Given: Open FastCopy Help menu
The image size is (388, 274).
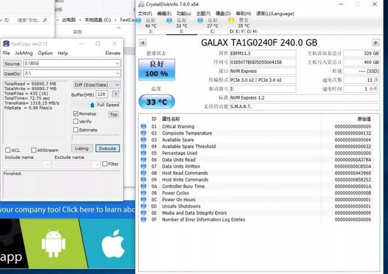Looking at the screenshot, I should coord(63,53).
